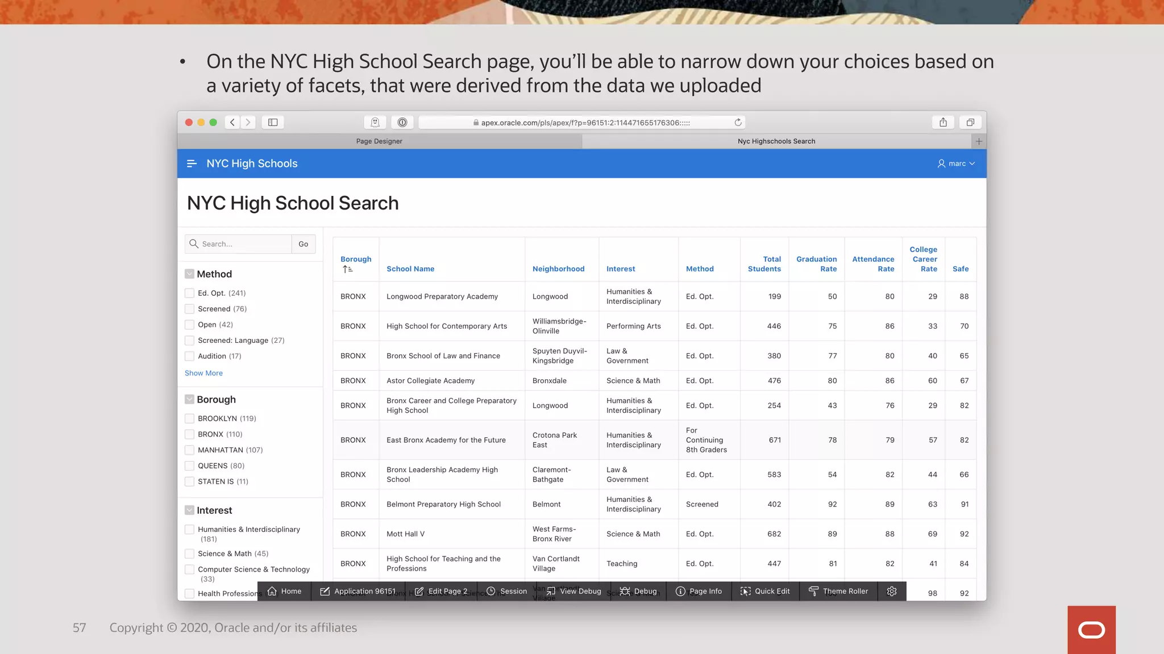Check Science & Math interest filter

click(x=189, y=554)
